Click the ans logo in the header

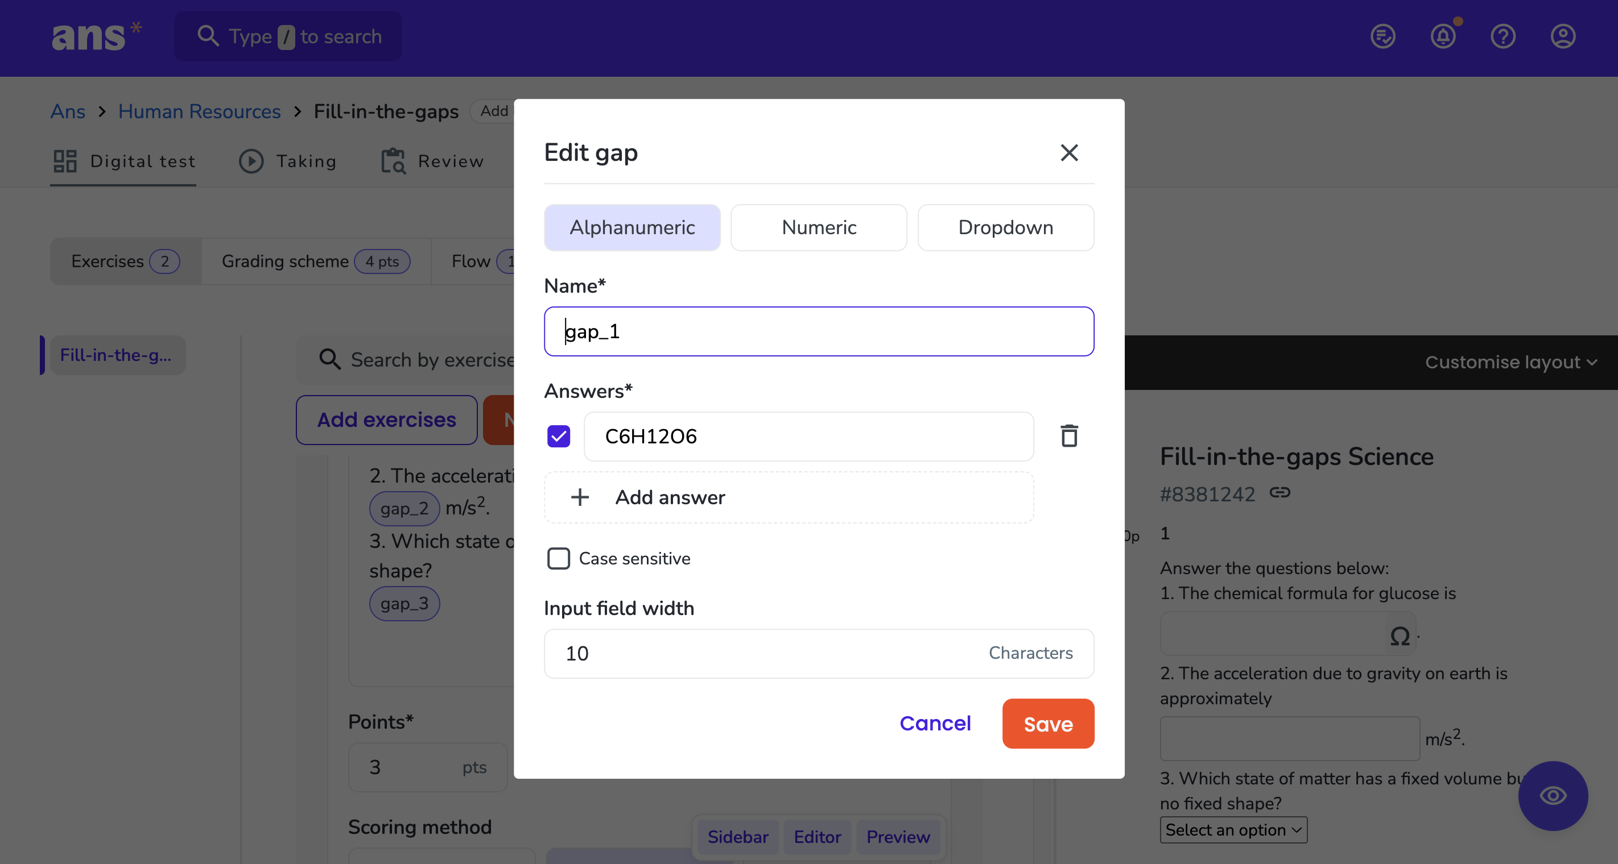point(97,36)
